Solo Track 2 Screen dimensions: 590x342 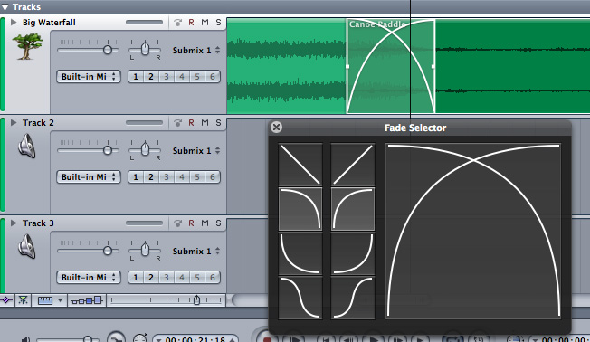click(x=218, y=123)
